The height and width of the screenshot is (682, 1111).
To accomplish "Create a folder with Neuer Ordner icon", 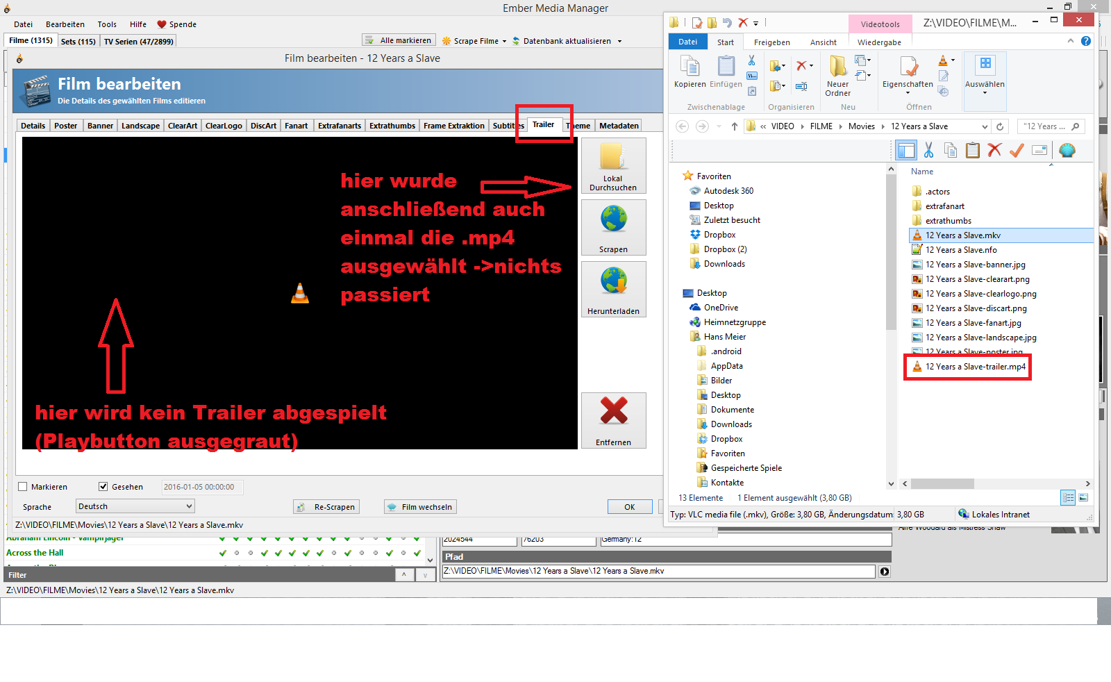I will coord(837,67).
